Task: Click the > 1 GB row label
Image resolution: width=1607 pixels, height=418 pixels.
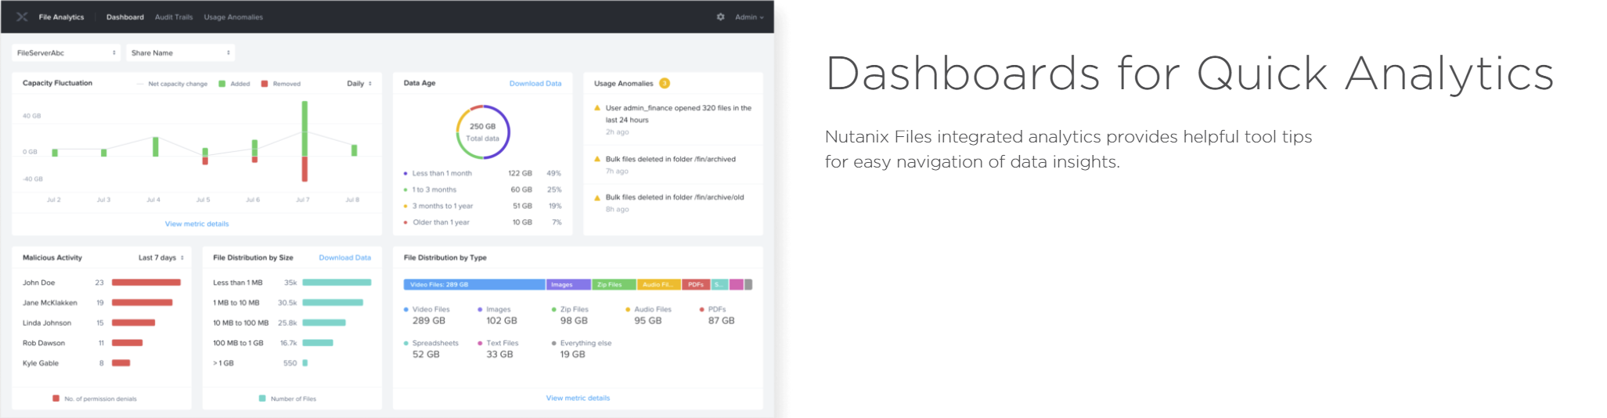Action: [223, 363]
